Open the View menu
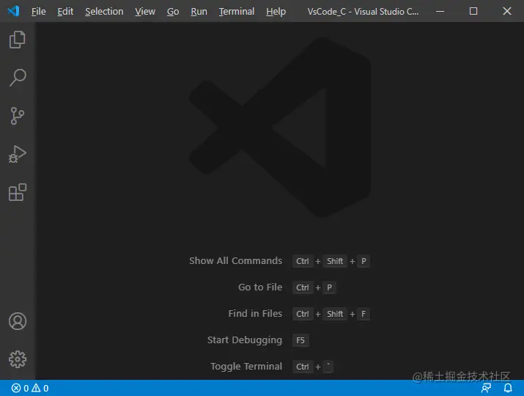This screenshot has height=396, width=524. [x=145, y=12]
